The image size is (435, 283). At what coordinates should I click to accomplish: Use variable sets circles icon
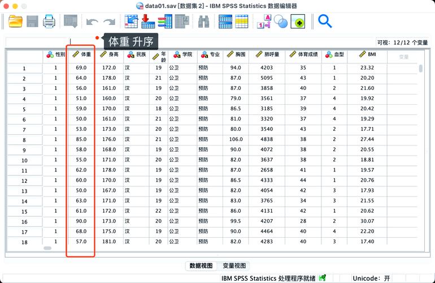point(281,22)
